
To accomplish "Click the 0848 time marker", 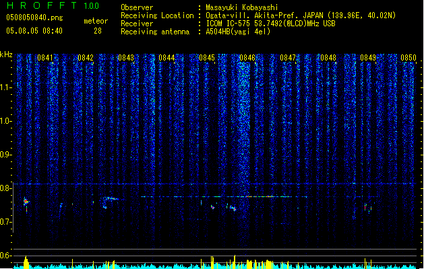I will [x=328, y=58].
